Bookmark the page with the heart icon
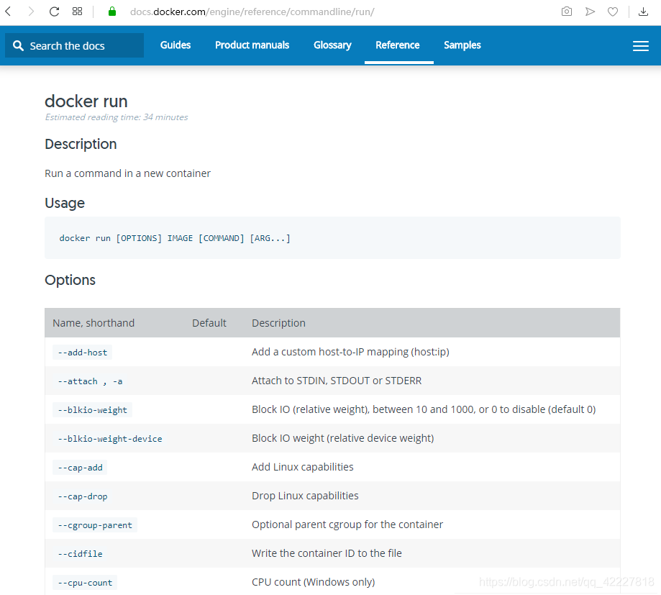Screen dimensions: 661x595 613,12
